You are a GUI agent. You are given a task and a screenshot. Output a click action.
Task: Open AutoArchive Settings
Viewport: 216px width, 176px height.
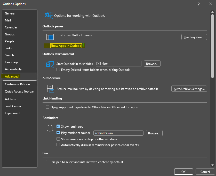(x=189, y=89)
